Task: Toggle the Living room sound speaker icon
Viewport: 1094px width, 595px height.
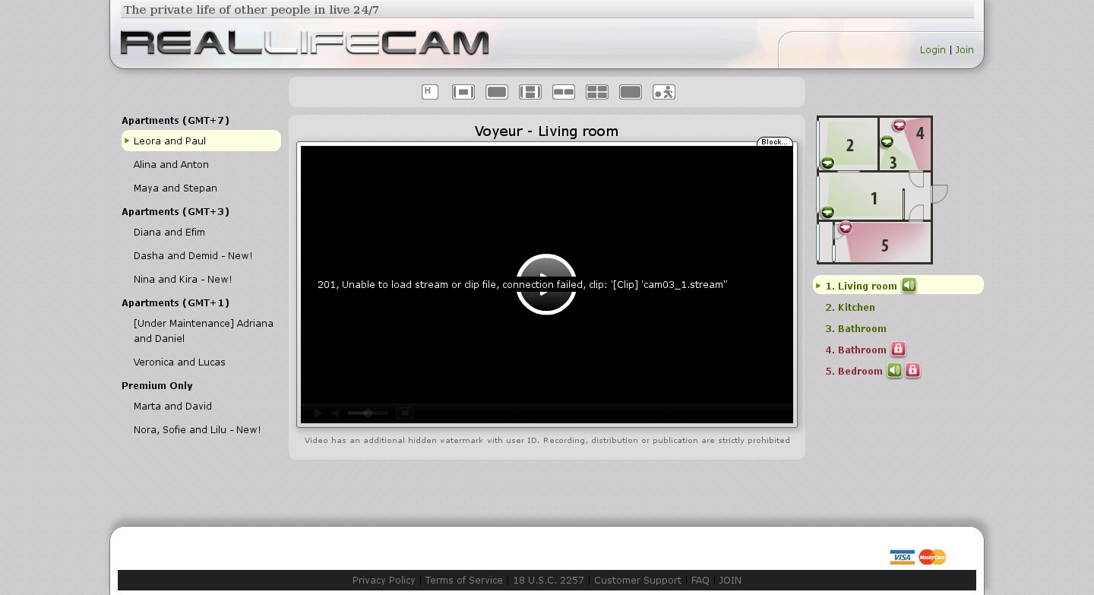Action: pyautogui.click(x=909, y=286)
